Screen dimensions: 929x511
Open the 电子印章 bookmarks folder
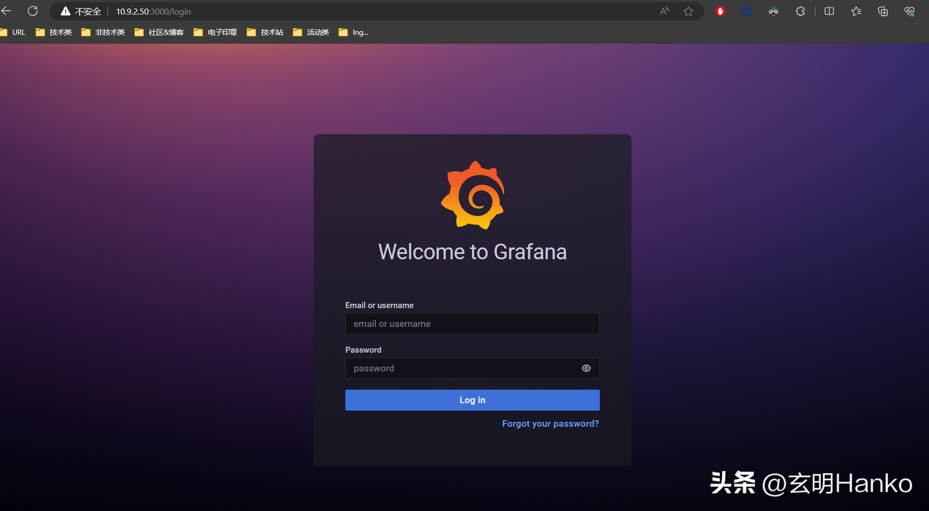click(215, 32)
